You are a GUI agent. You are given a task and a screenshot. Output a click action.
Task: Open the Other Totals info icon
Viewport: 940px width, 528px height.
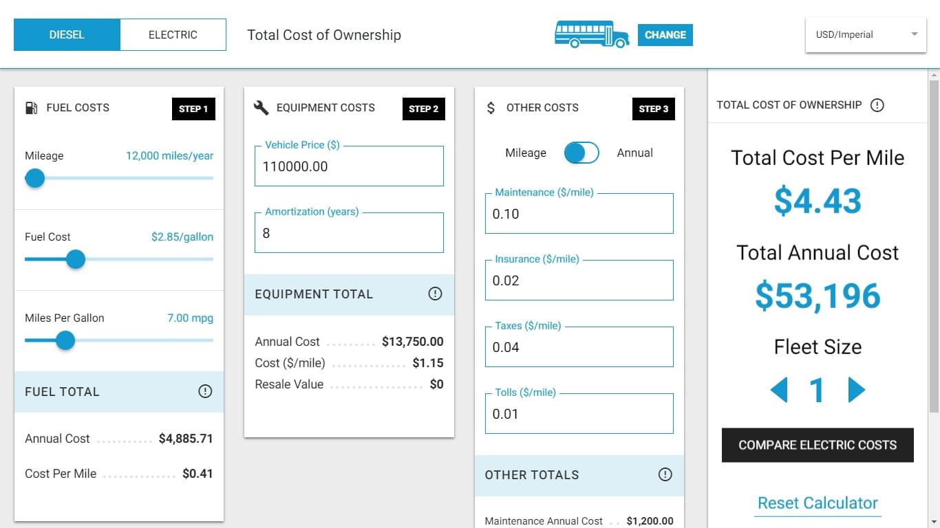665,474
